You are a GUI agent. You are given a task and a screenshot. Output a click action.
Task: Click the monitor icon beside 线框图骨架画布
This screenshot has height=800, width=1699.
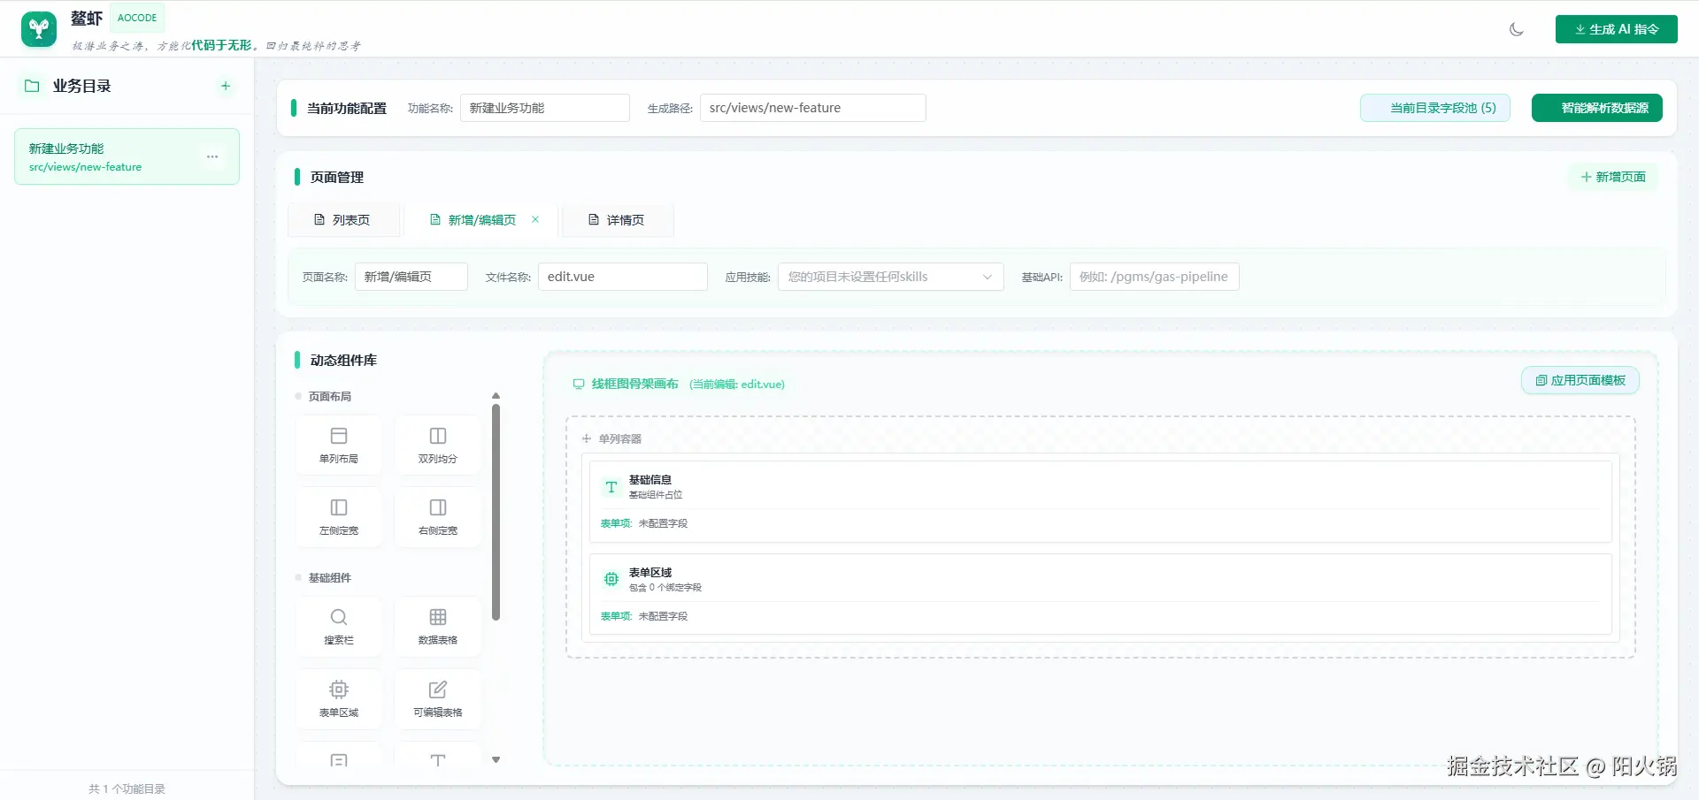579,384
